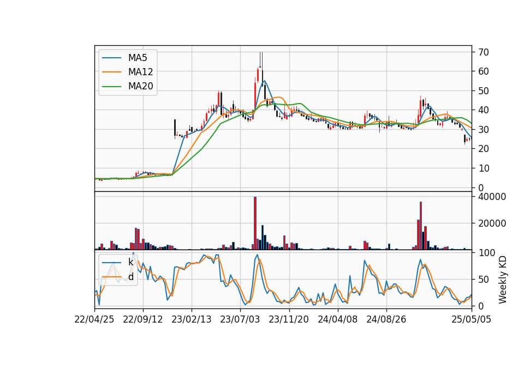Click the x-axis date 24/04/08

337,319
